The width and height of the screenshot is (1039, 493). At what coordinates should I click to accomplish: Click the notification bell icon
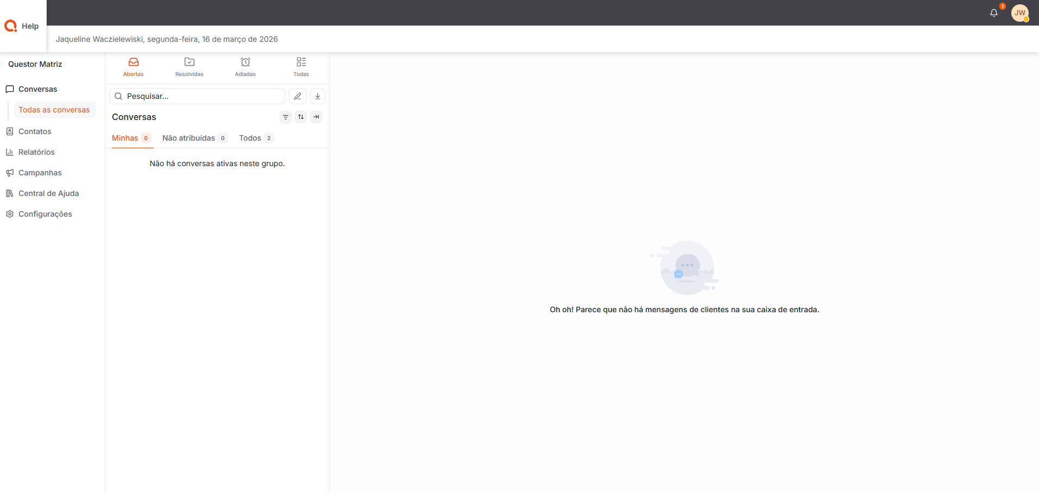tap(993, 13)
